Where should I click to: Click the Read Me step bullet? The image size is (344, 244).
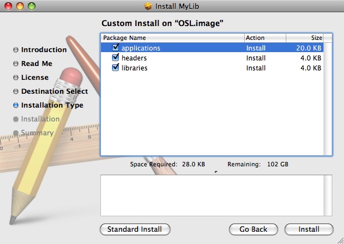click(16, 64)
